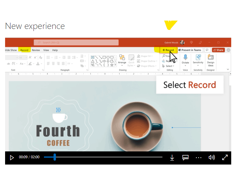Select the triangle shape
236x172 pixels.
click(93, 61)
